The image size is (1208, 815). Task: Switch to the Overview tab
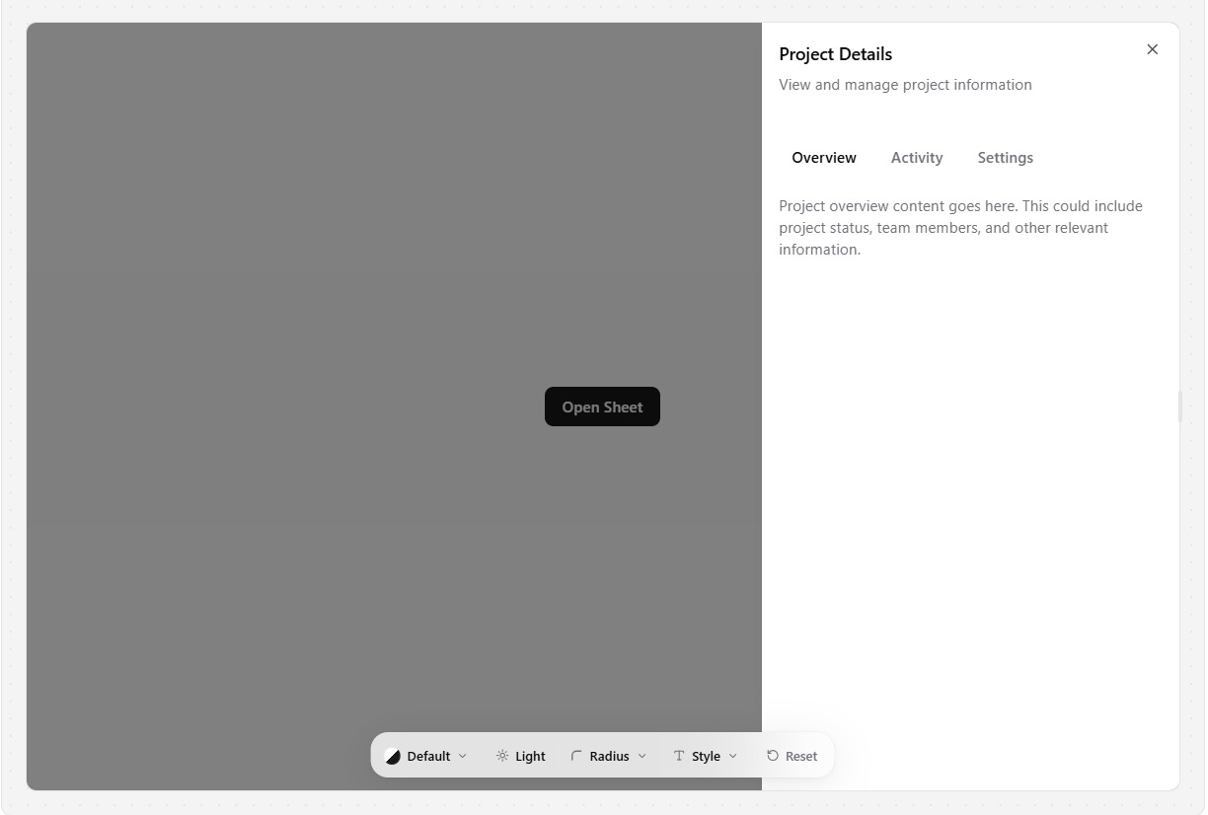[x=824, y=158]
